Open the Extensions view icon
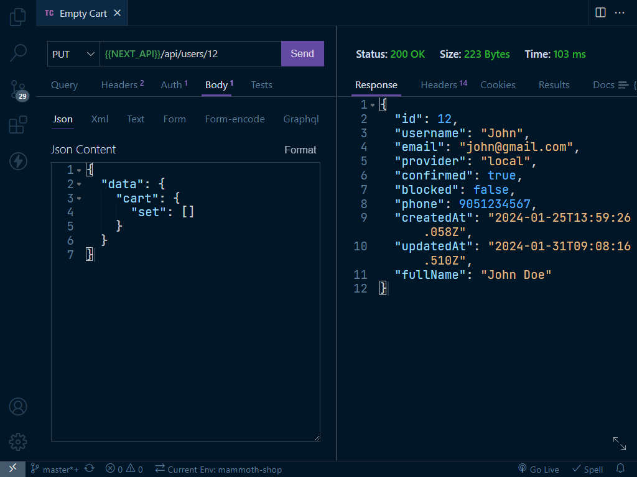Image resolution: width=637 pixels, height=477 pixels. point(18,125)
